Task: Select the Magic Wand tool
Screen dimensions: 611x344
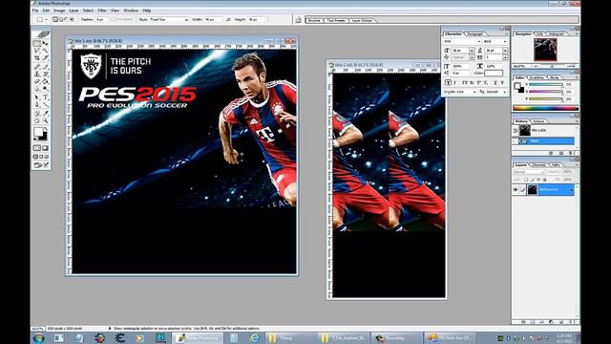Action: point(46,51)
